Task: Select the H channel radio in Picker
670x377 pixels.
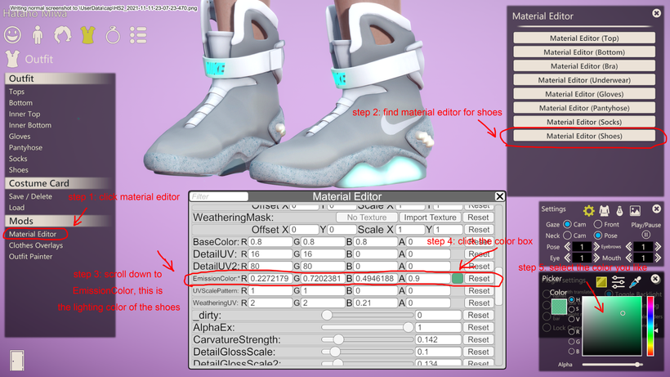Action: pos(572,299)
